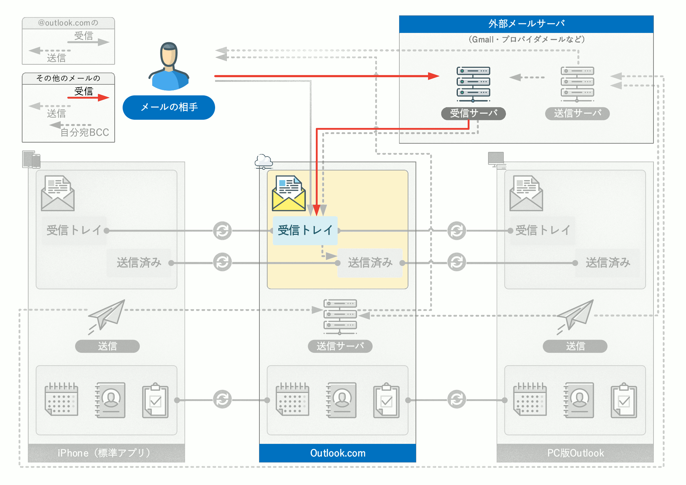The height and width of the screenshot is (485, 686).
Task: Click the PC版Outlook contacts book icon
Action: click(x=578, y=400)
